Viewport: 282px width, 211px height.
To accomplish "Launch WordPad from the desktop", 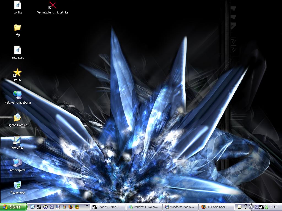I will pos(17,140).
